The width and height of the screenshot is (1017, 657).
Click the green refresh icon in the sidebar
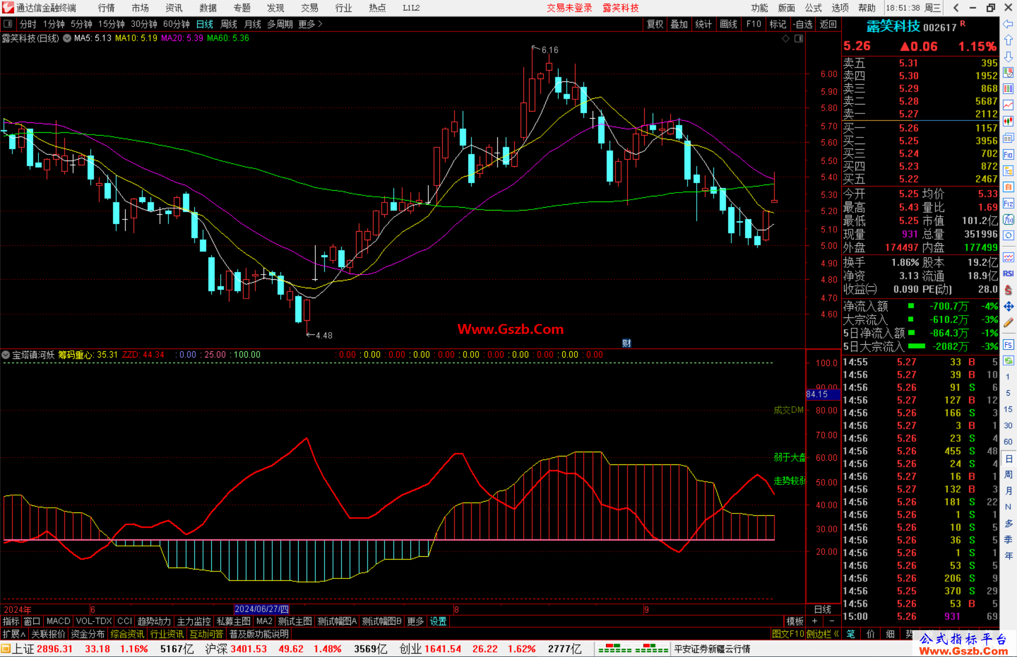(1008, 361)
